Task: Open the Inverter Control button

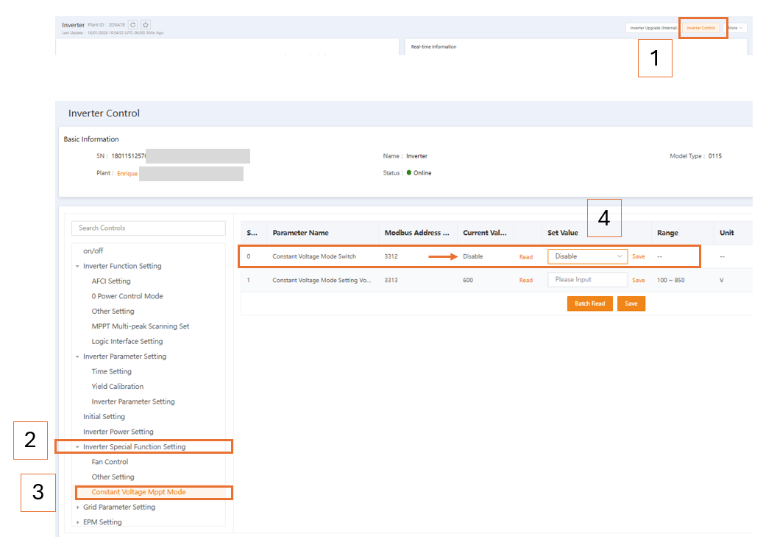Action: click(x=700, y=28)
